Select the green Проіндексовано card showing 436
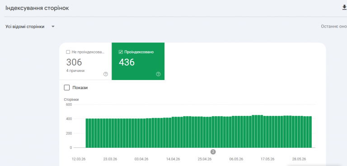 point(138,61)
